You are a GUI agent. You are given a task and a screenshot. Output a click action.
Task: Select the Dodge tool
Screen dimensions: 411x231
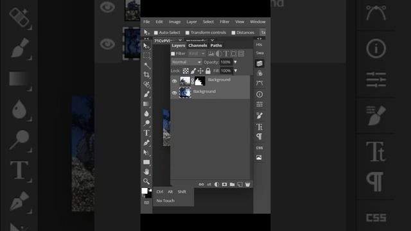point(146,123)
